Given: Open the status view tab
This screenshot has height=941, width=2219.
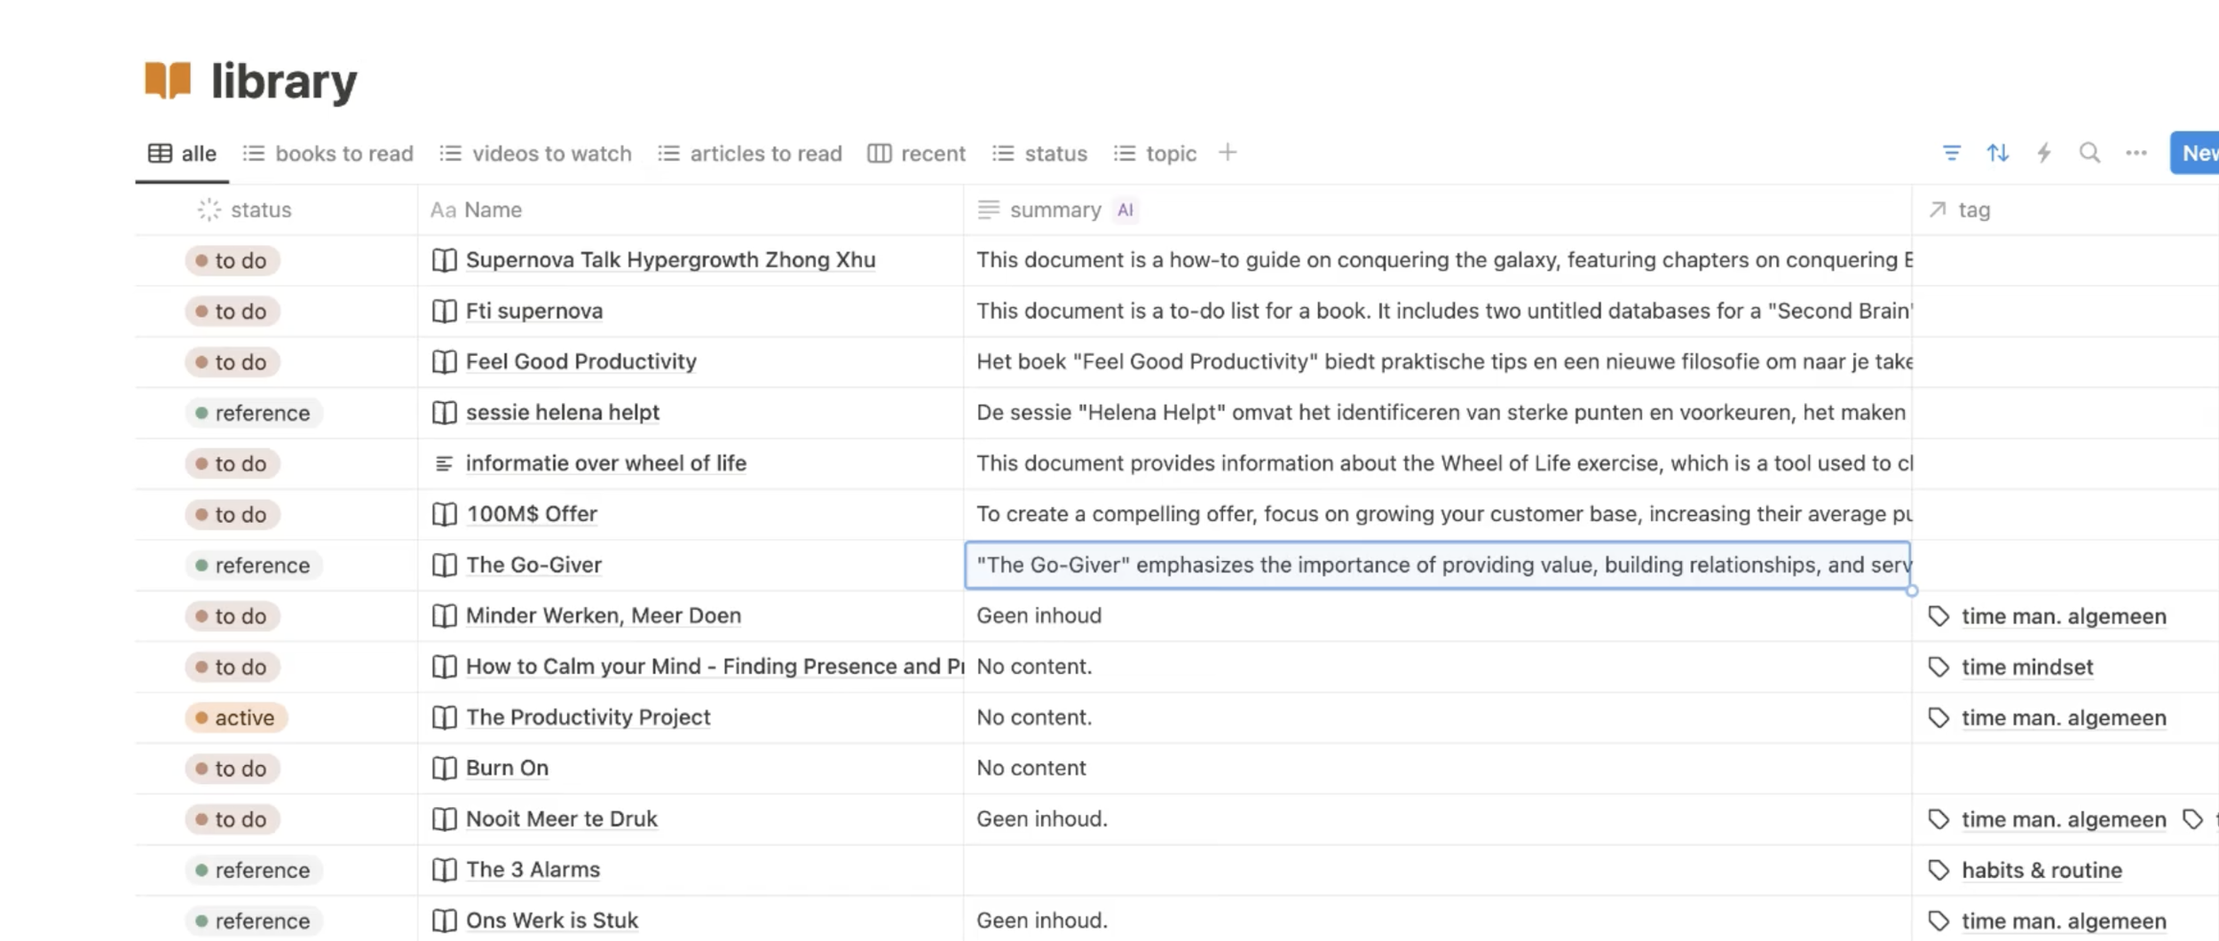Looking at the screenshot, I should [1039, 154].
